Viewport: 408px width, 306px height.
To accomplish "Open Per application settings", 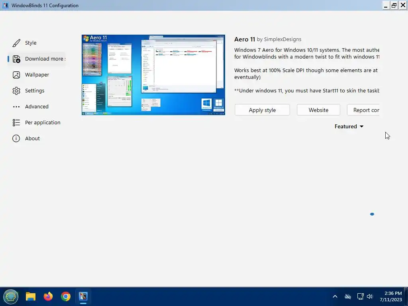I will (x=43, y=122).
